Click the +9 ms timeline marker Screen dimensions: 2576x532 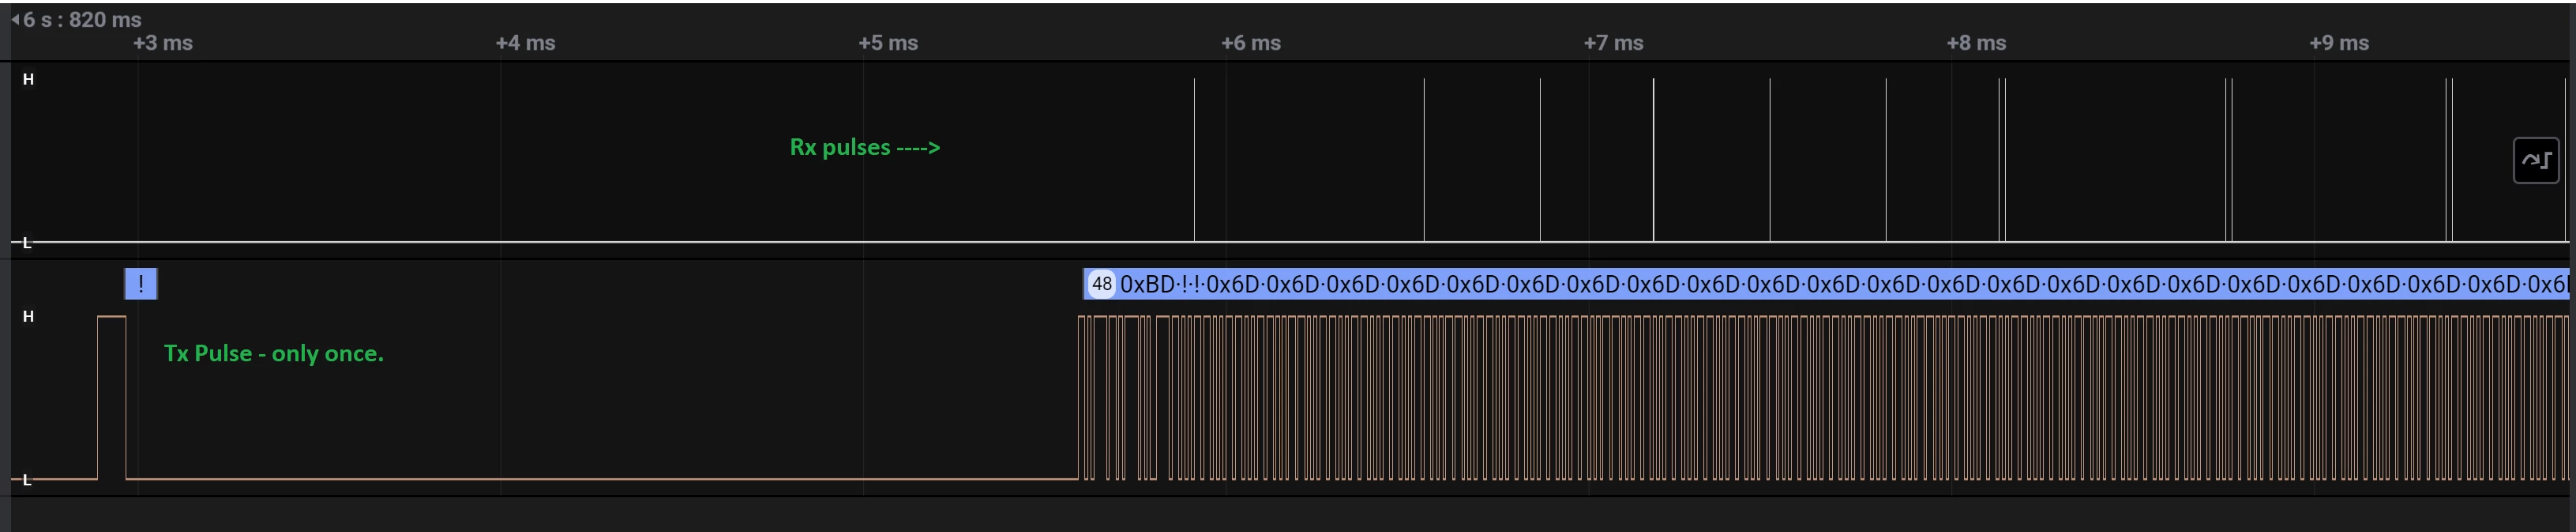[2339, 43]
